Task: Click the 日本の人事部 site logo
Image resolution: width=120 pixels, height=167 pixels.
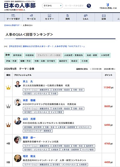Action: tap(20, 5)
